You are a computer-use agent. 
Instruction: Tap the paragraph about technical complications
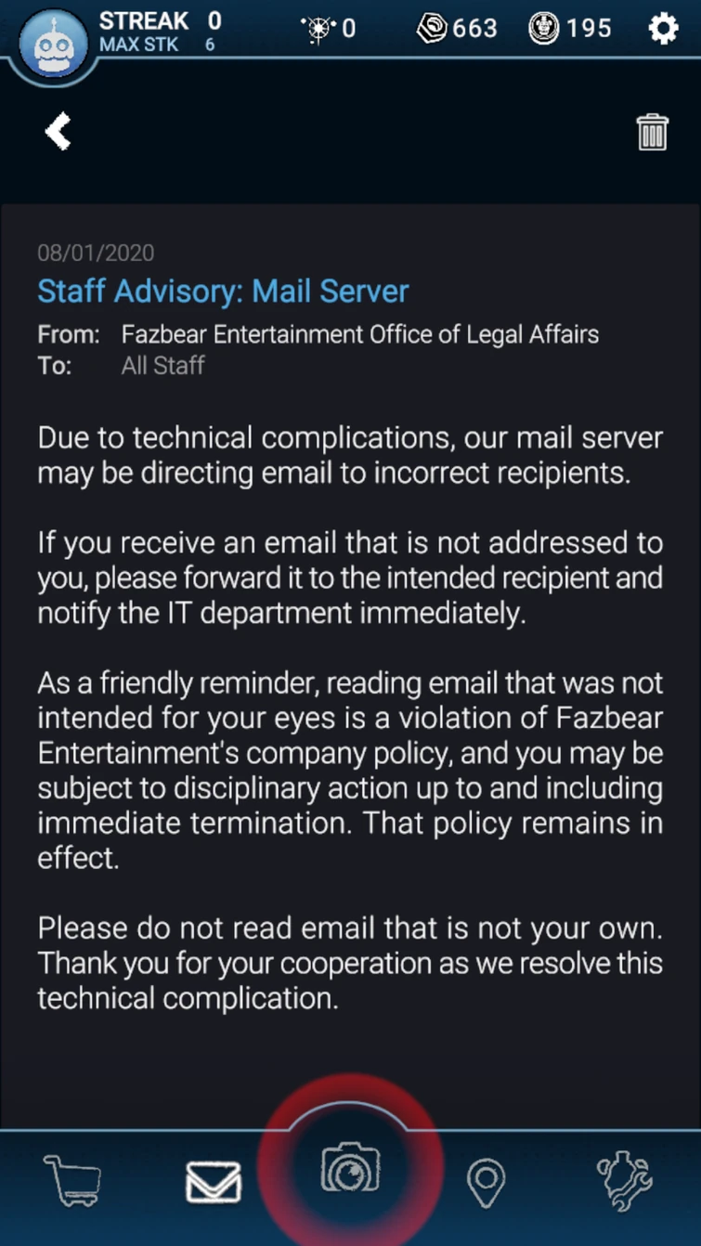[x=350, y=455]
